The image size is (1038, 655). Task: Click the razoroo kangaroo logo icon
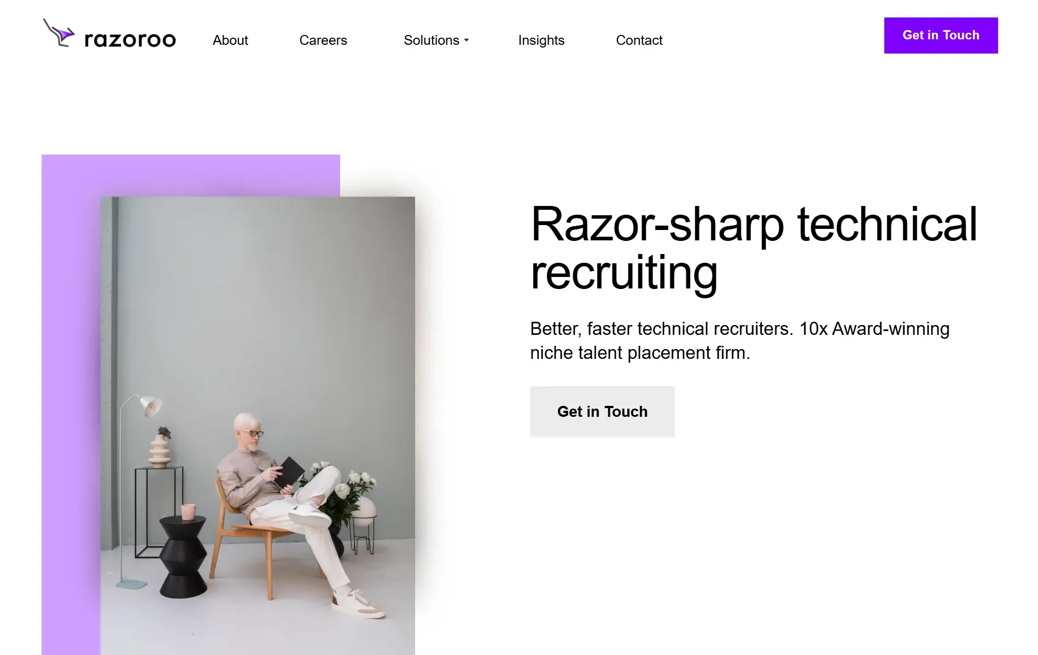pyautogui.click(x=59, y=33)
